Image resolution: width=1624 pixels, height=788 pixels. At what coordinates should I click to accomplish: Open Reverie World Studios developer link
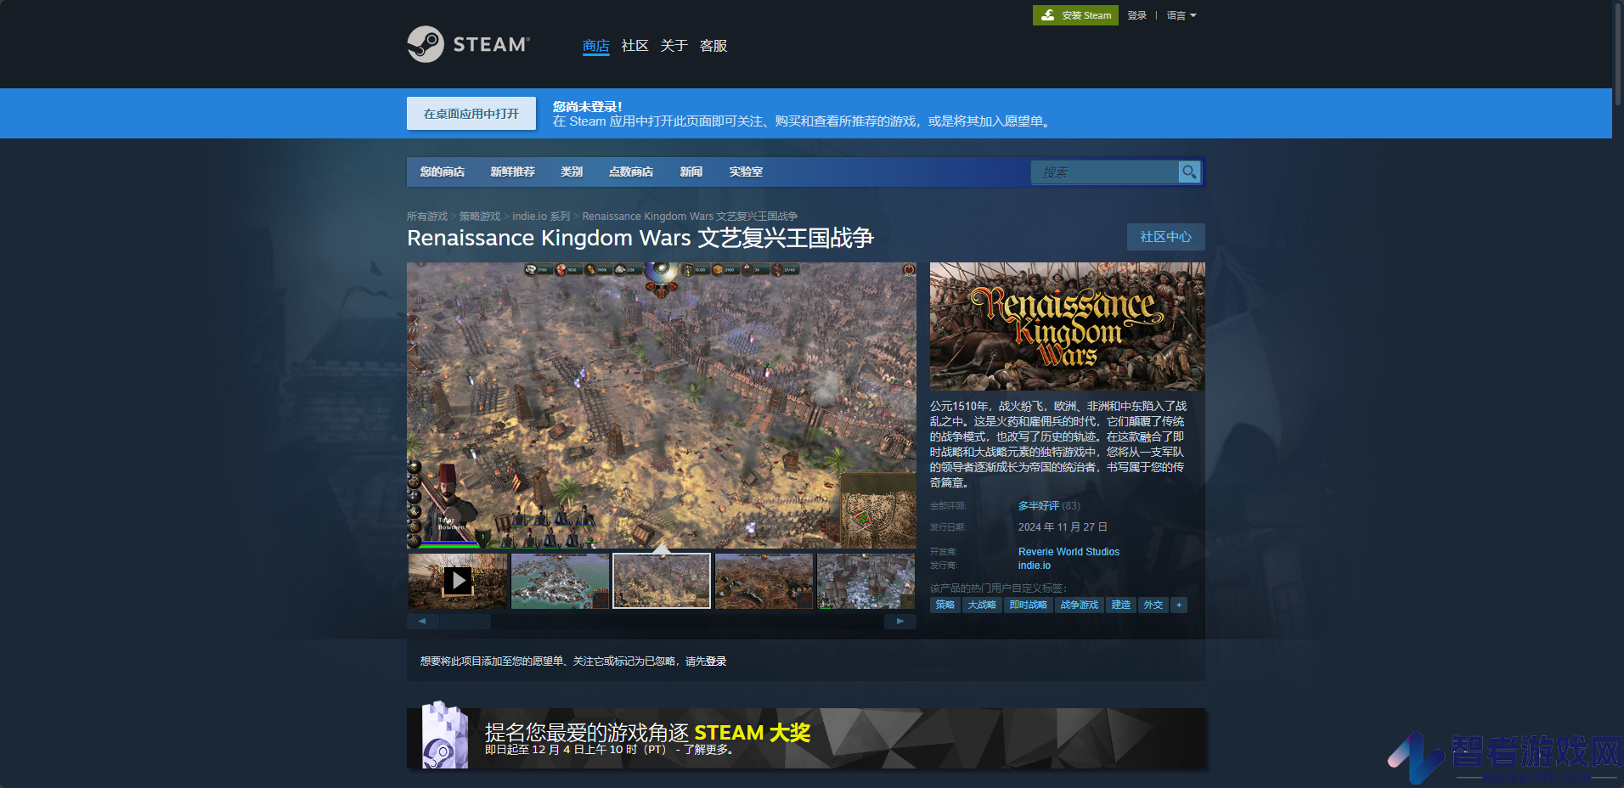click(x=1069, y=552)
